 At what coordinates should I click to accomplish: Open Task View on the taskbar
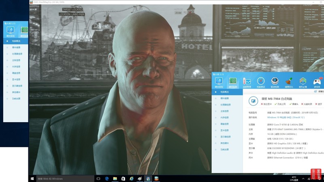click(x=98, y=179)
